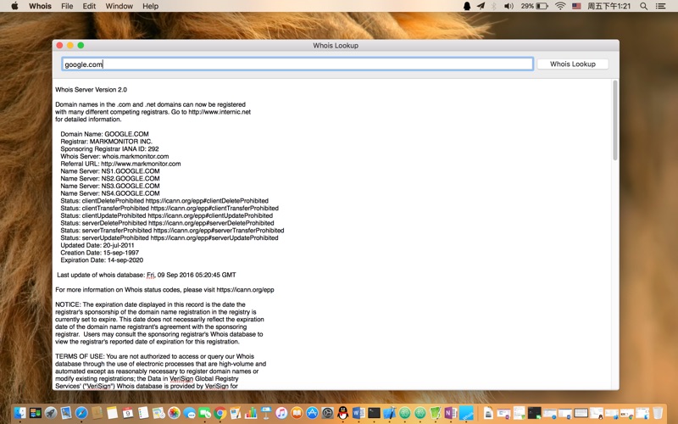The width and height of the screenshot is (678, 424).
Task: Open Notification Center icon
Action: (x=661, y=6)
